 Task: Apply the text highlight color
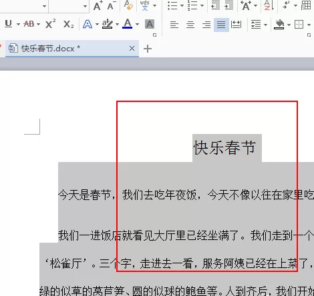[x=108, y=24]
